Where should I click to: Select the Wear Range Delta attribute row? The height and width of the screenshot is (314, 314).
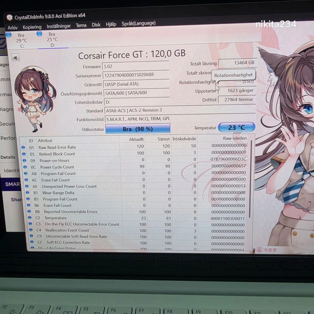click(136, 192)
